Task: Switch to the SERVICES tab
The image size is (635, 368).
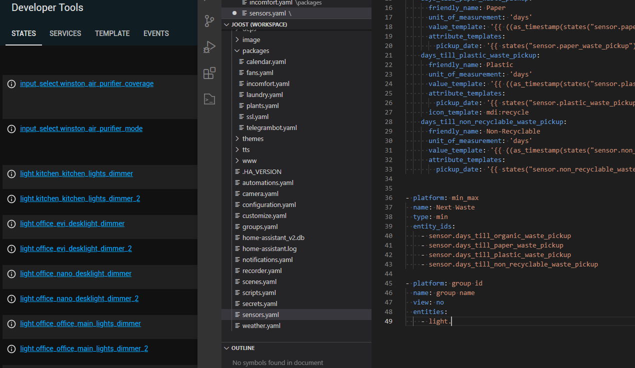Action: pyautogui.click(x=65, y=33)
